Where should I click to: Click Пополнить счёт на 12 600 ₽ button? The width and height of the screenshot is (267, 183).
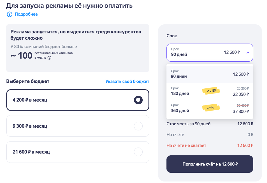pos(210,164)
